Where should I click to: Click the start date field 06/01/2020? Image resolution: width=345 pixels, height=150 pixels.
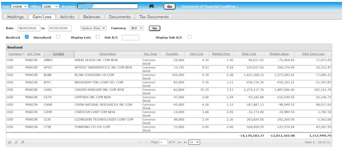coord(29,28)
